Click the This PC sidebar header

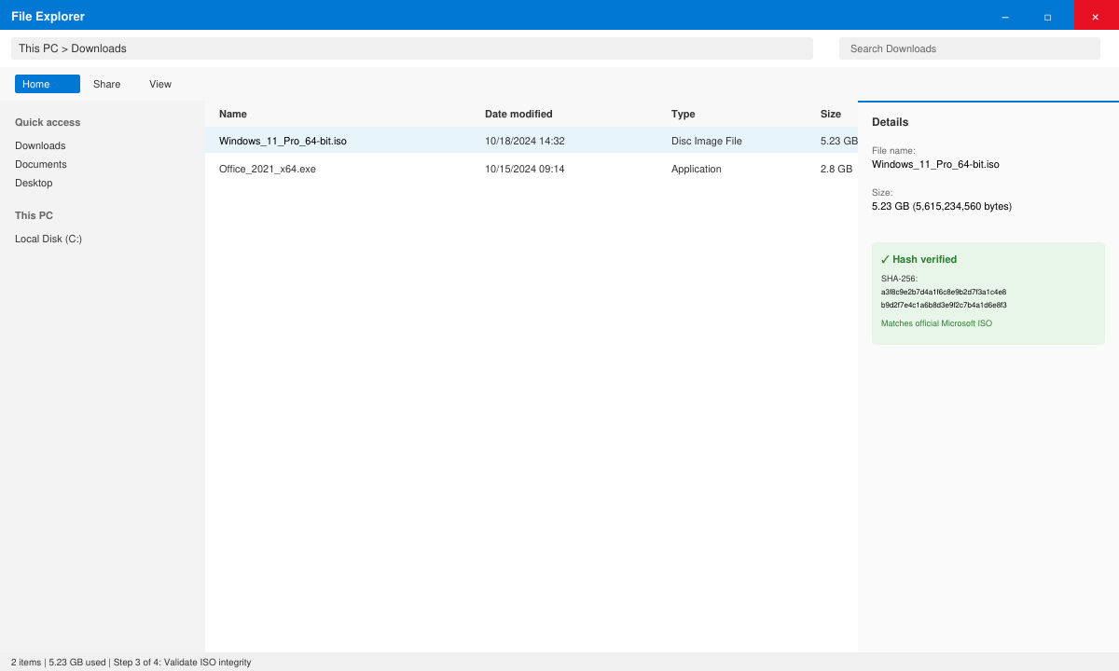point(34,215)
